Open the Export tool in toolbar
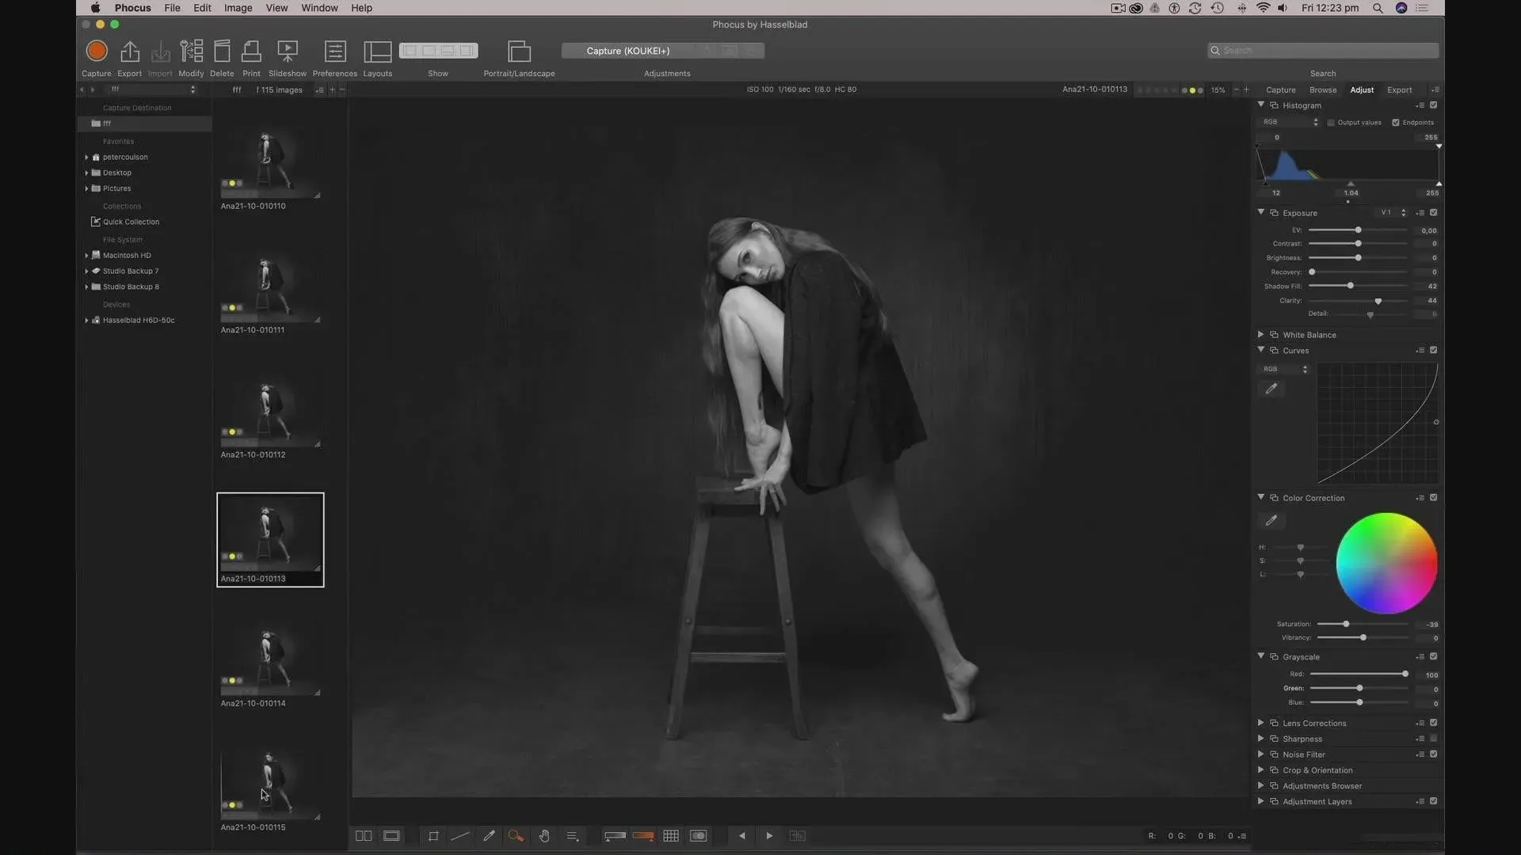The image size is (1521, 855). click(x=130, y=51)
